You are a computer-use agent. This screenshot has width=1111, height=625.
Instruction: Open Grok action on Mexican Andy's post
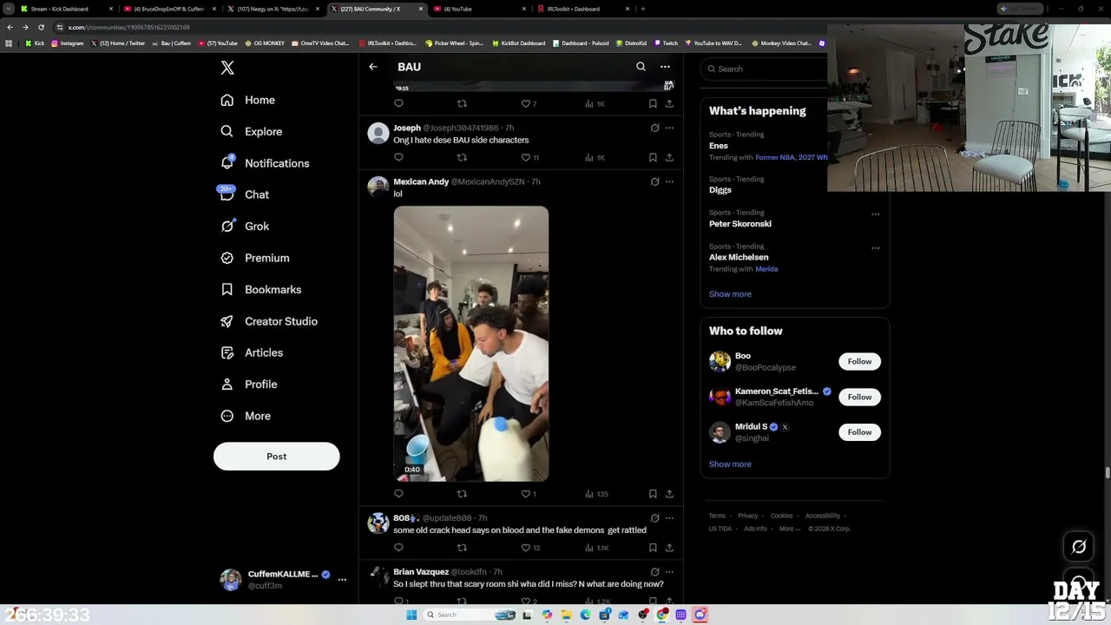(x=654, y=181)
